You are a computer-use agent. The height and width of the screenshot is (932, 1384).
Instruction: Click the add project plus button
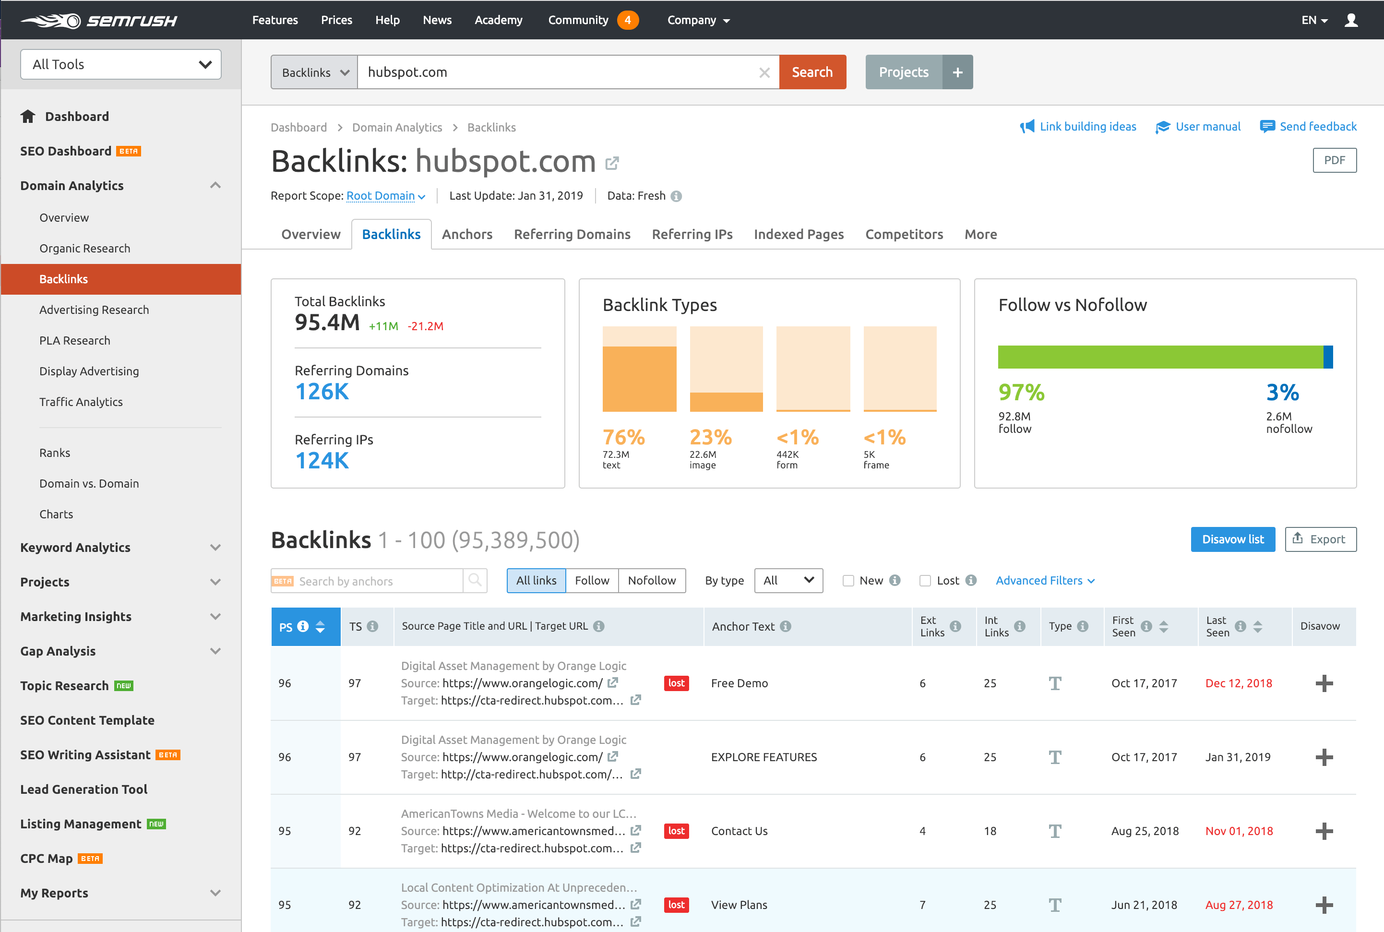[x=957, y=72]
